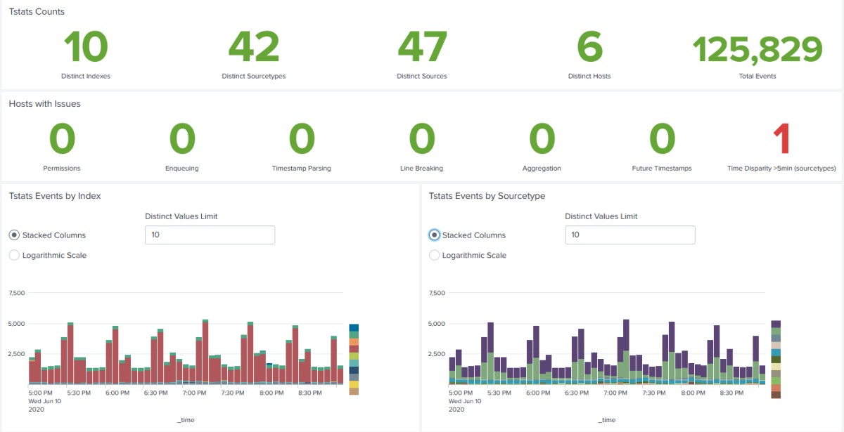This screenshot has width=844, height=432.
Task: Open Total Events count 125,829
Action: coord(757,49)
